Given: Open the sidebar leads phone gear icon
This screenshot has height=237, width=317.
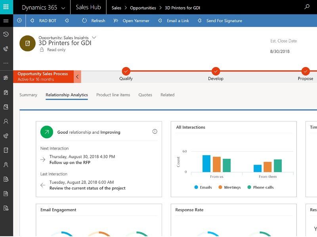Looking at the screenshot, I should (x=6, y=136).
